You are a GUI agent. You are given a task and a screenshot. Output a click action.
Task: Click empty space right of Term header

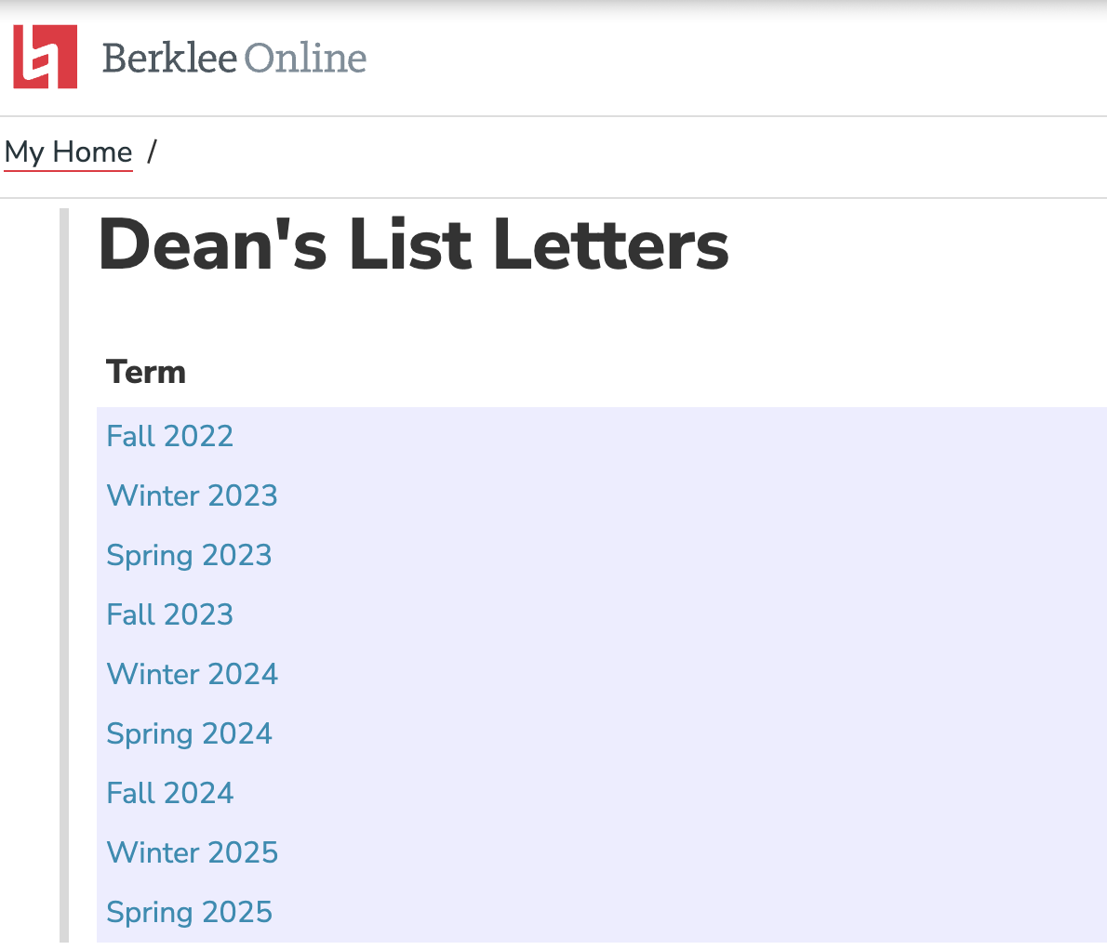651,372
